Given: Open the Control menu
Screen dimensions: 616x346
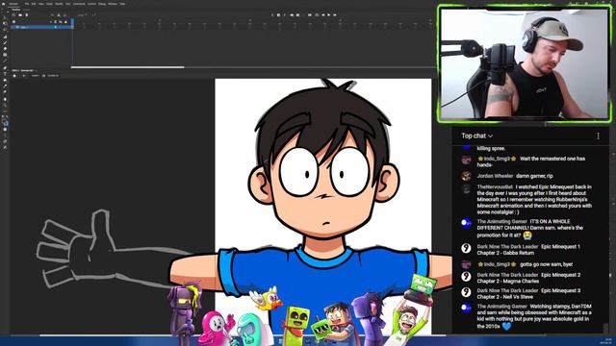Looking at the screenshot, I should tap(91, 4).
